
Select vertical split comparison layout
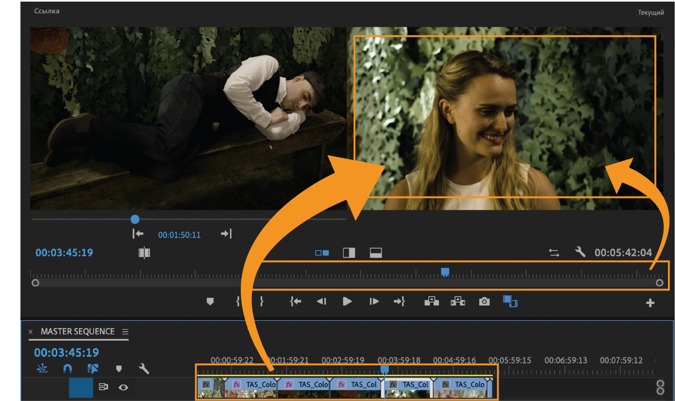349,253
